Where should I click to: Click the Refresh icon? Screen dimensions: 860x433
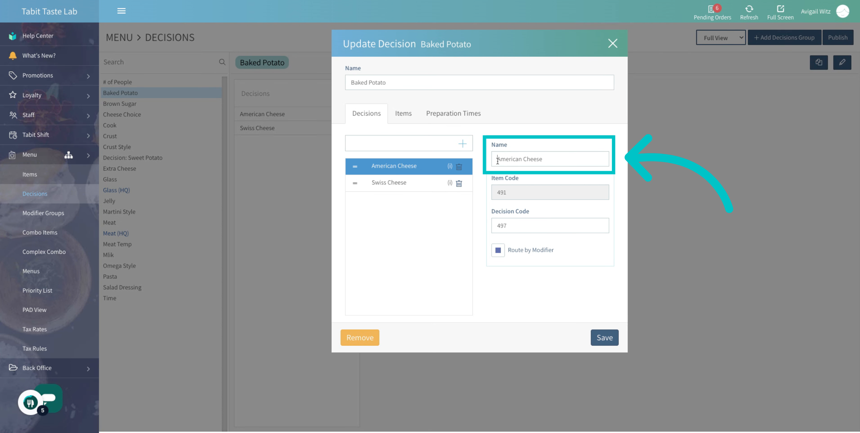(749, 9)
